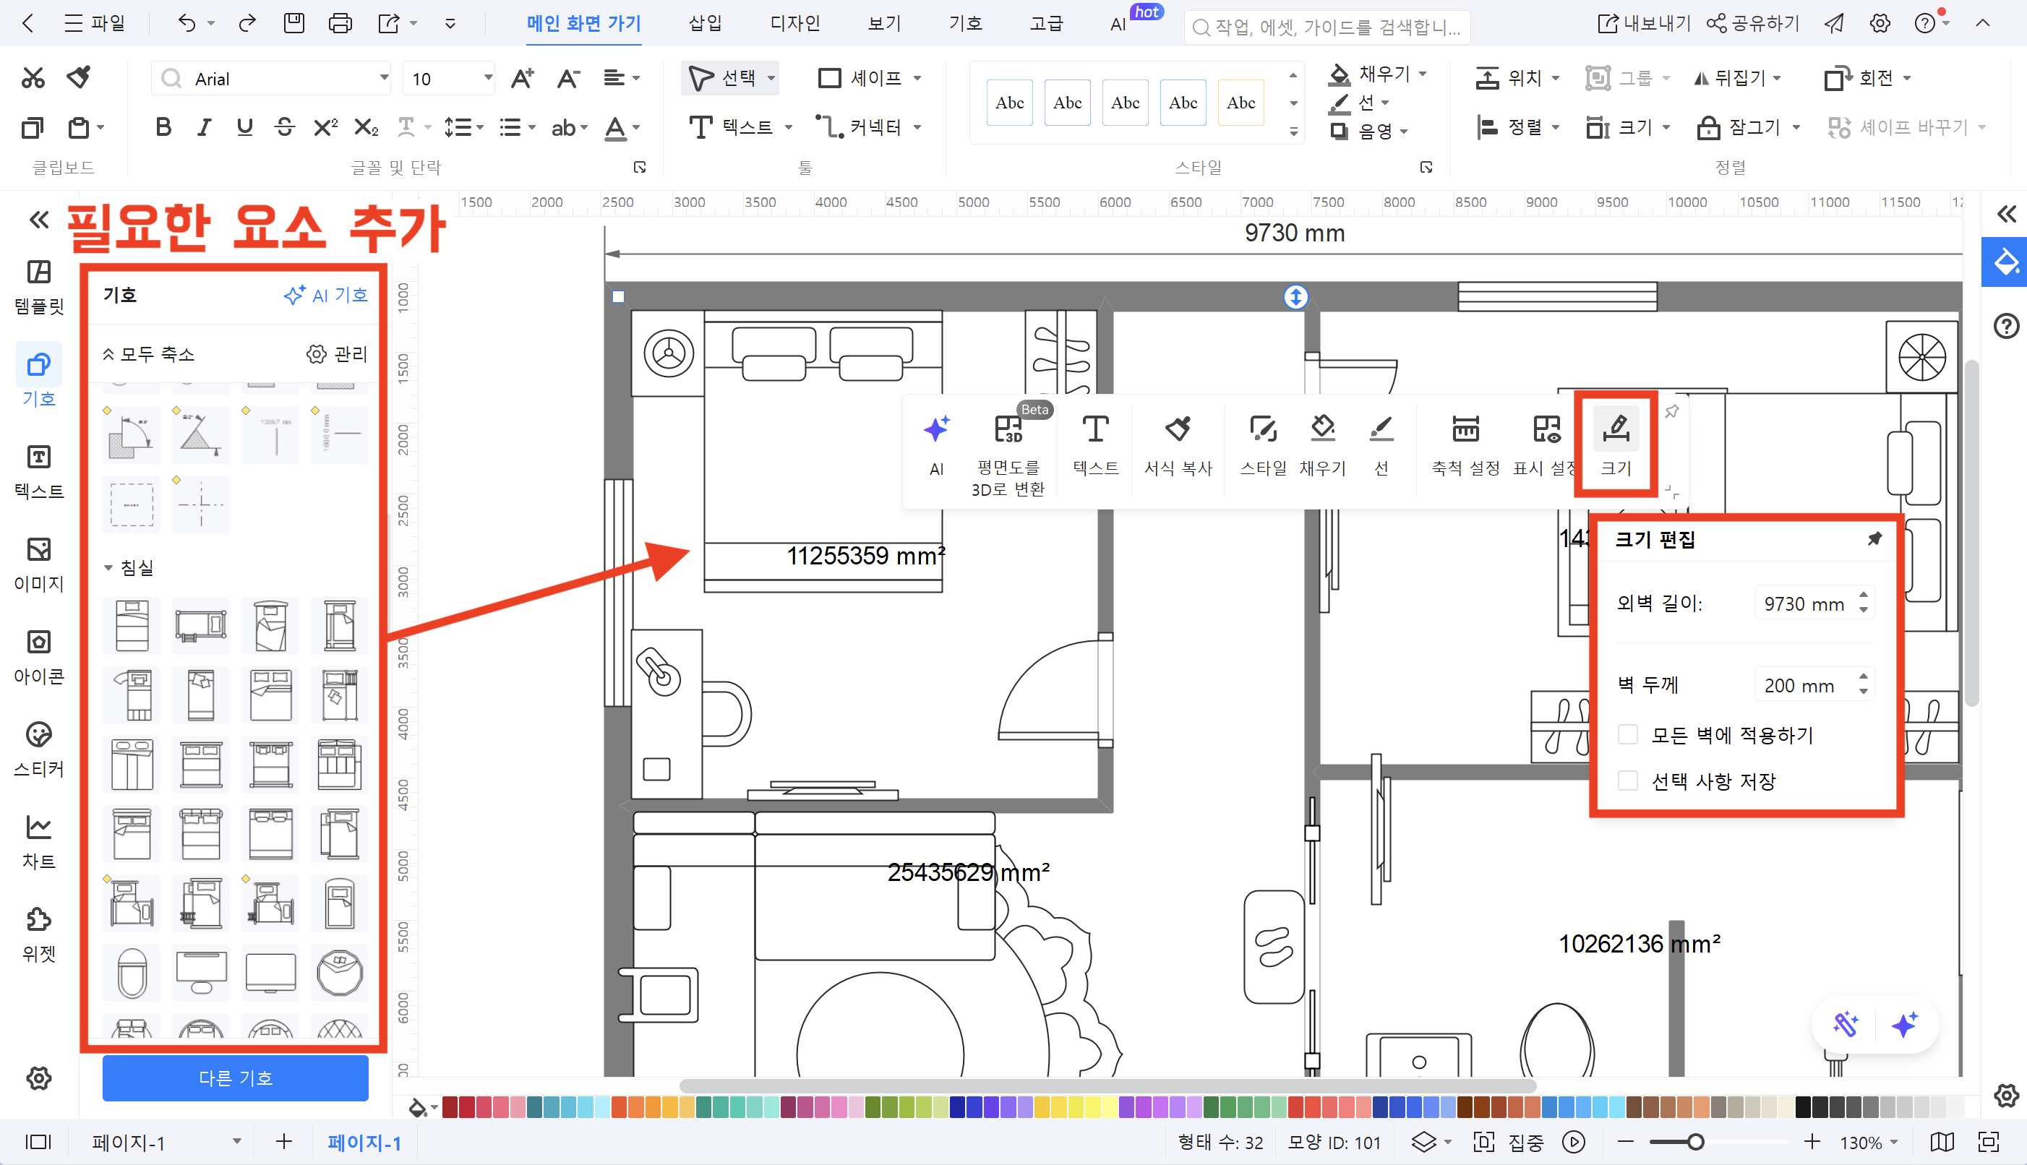Open the Arial font dropdown

pos(384,77)
